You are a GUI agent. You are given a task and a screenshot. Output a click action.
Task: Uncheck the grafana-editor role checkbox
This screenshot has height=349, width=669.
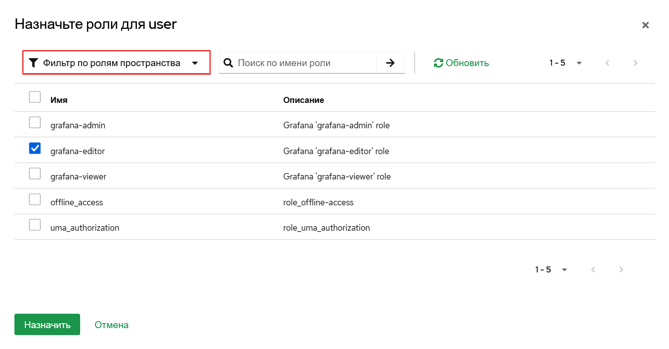(35, 148)
